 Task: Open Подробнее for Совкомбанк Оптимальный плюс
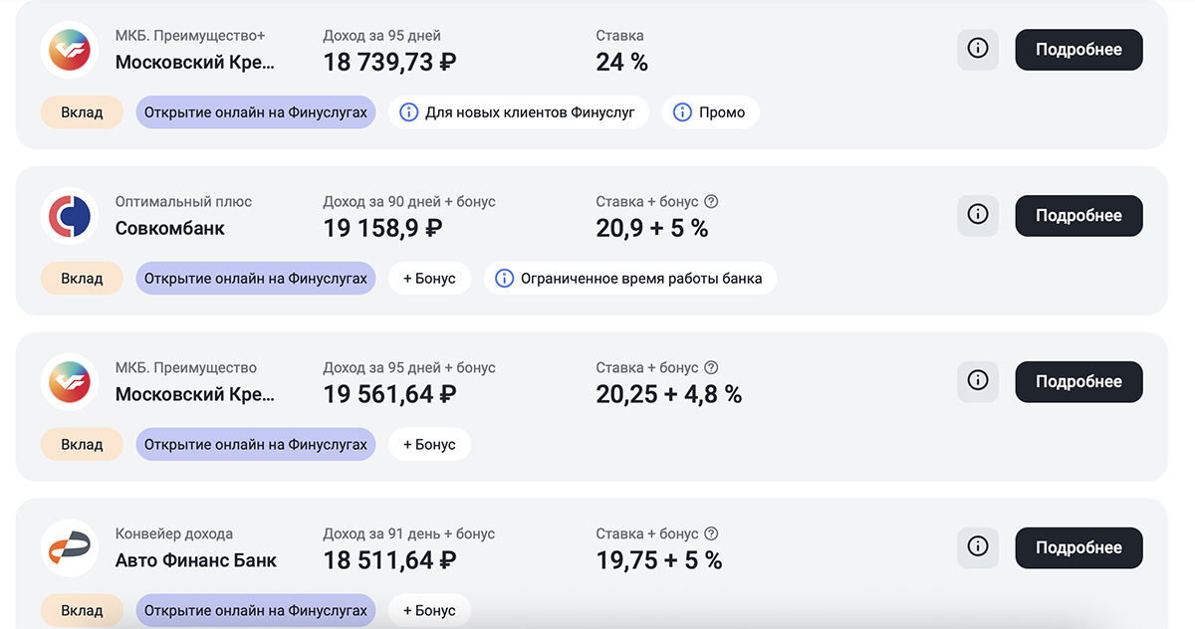pyautogui.click(x=1078, y=216)
